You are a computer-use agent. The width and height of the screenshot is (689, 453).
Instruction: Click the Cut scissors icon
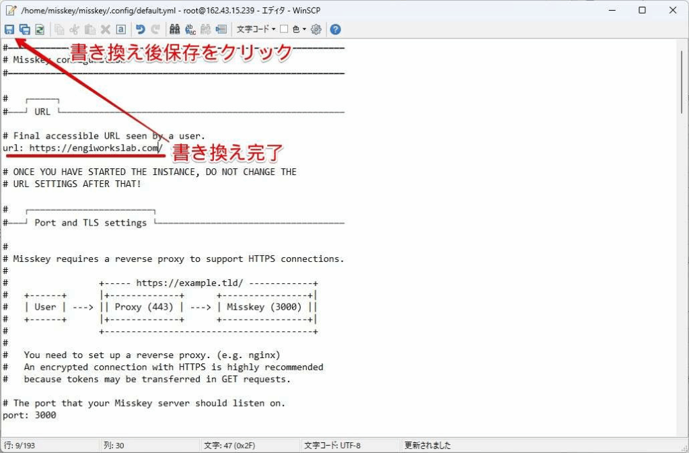point(74,30)
